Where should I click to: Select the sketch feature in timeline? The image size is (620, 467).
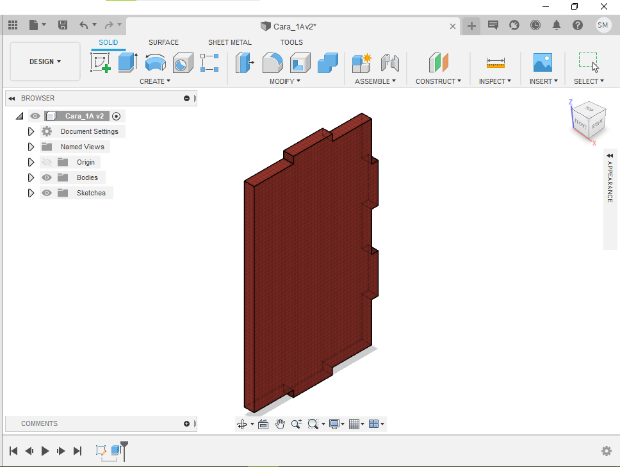[101, 450]
